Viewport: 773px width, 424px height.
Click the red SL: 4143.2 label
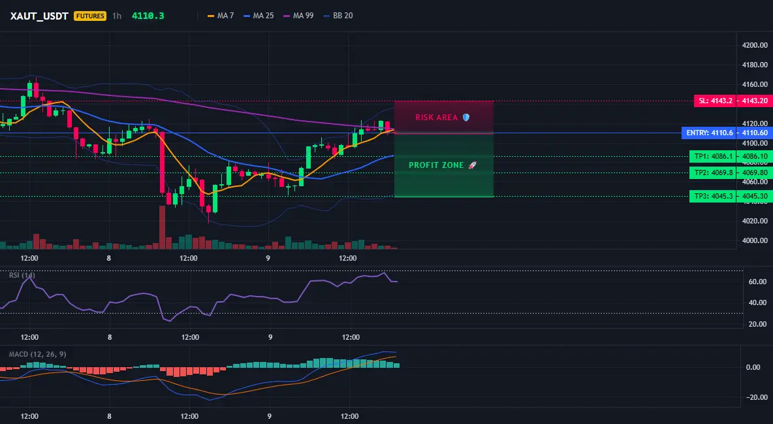(x=715, y=101)
